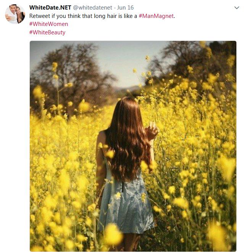The image size is (244, 252).
Task: Click the @whitedatenet handle
Action: pyautogui.click(x=92, y=8)
